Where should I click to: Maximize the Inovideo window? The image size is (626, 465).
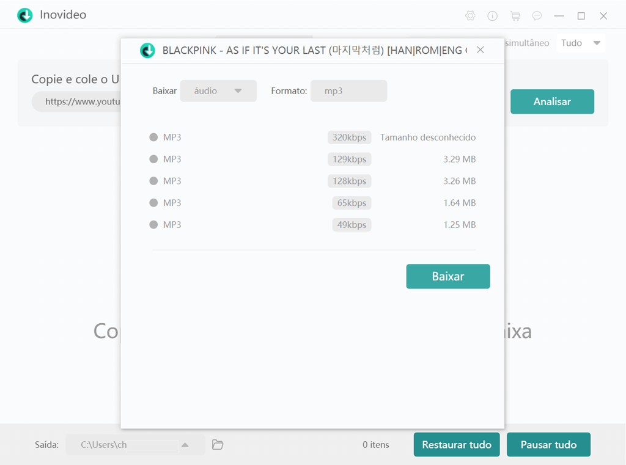coord(581,15)
